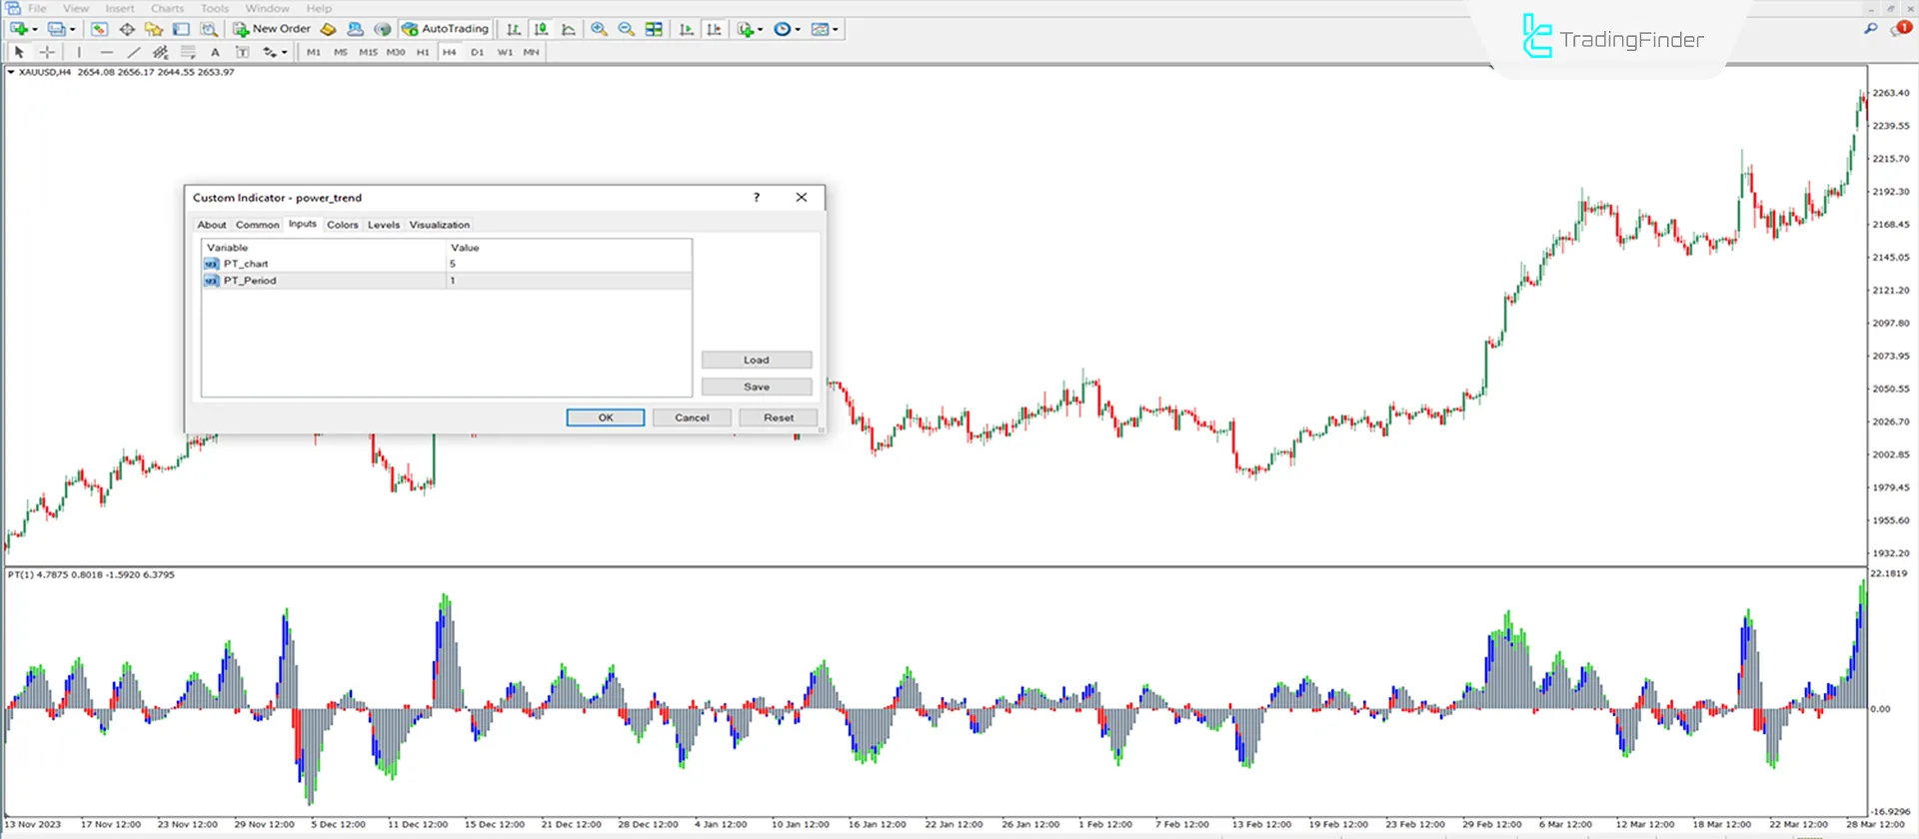The width and height of the screenshot is (1919, 839).
Task: Click the Zoom In magnifier icon
Action: tap(599, 29)
